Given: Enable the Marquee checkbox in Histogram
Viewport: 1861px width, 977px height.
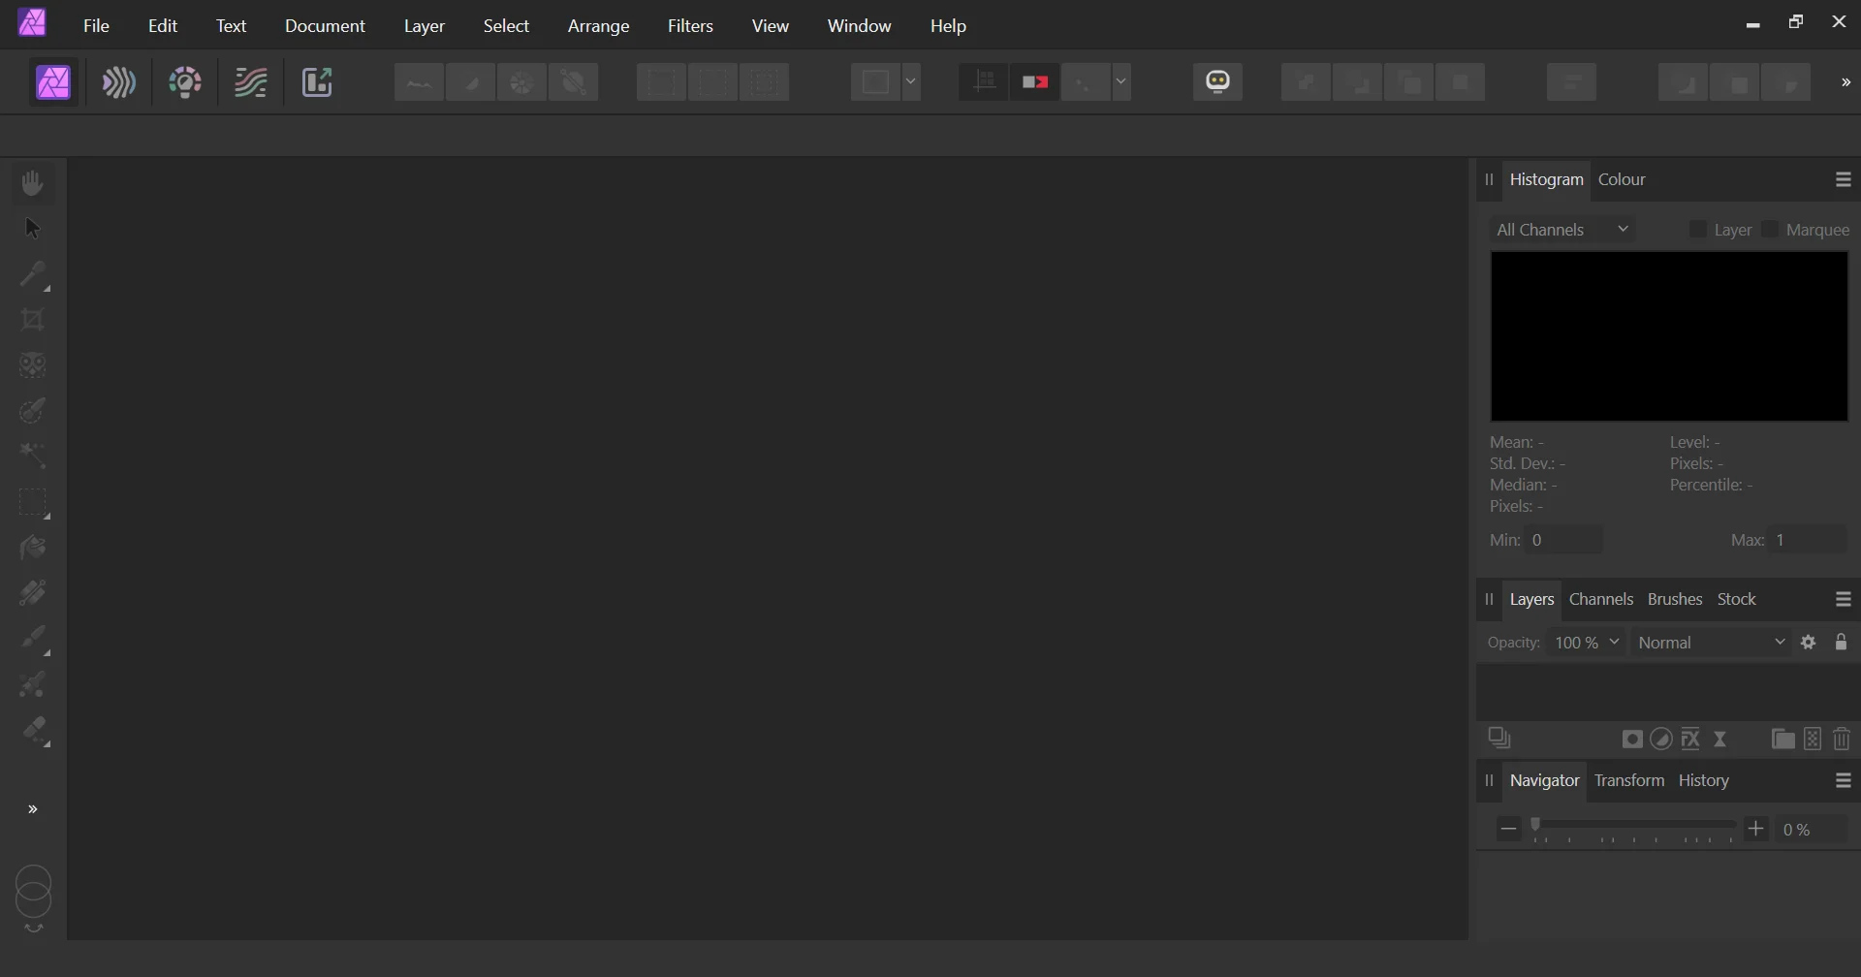Looking at the screenshot, I should click(x=1771, y=230).
